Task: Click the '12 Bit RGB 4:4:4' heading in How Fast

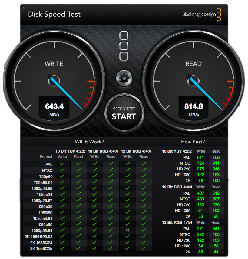Action: pyautogui.click(x=177, y=222)
